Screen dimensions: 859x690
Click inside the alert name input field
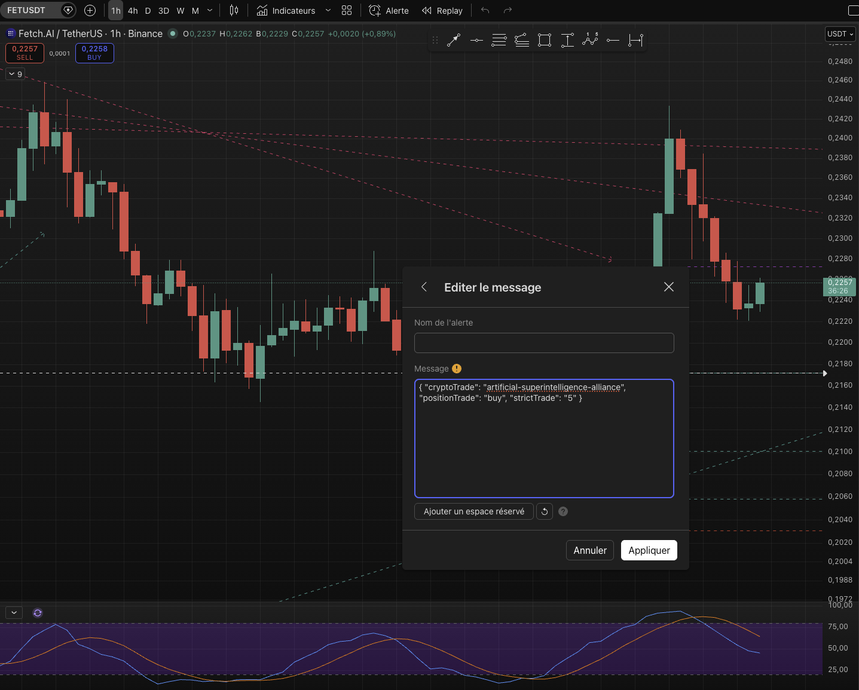tap(544, 343)
